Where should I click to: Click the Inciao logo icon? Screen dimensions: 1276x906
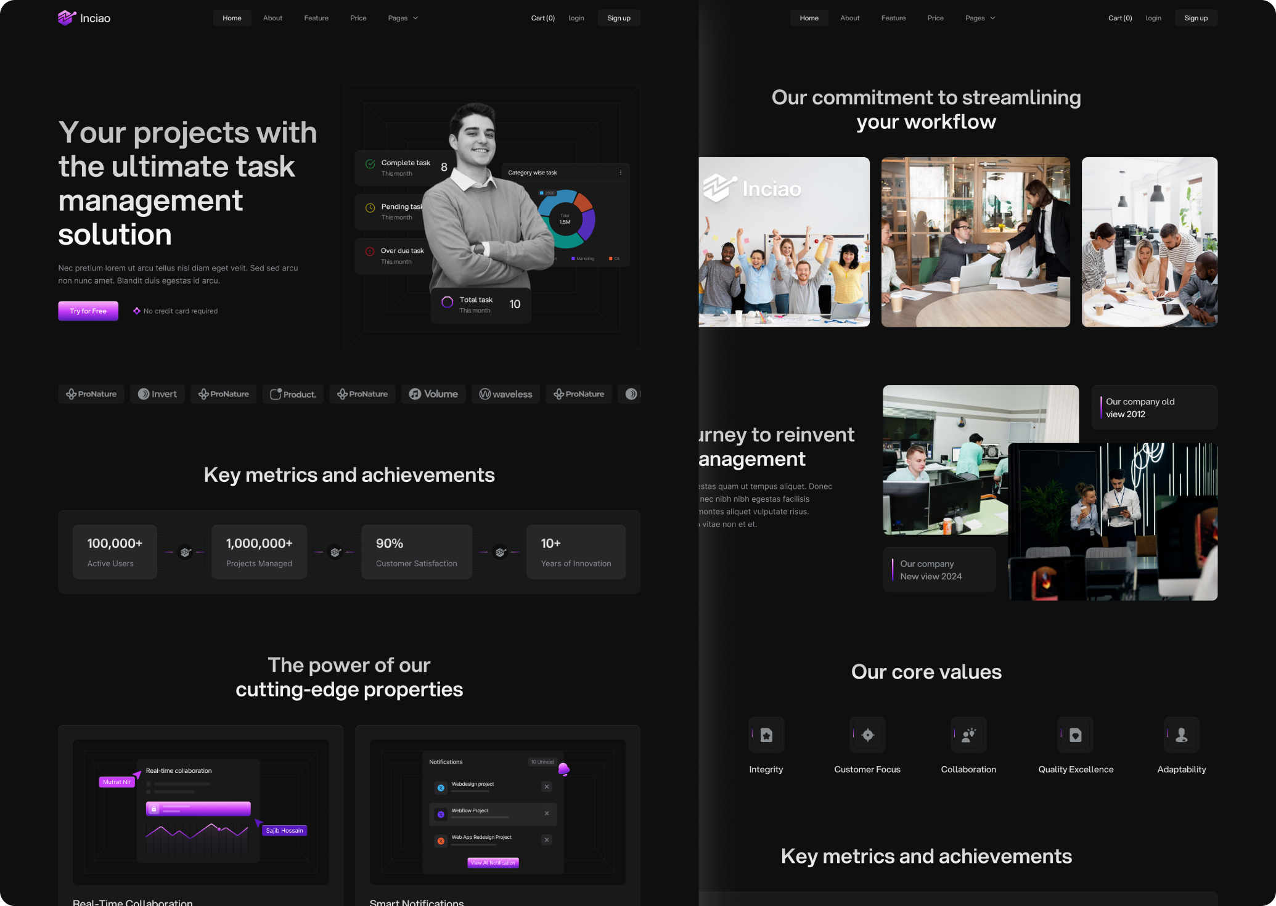point(67,18)
